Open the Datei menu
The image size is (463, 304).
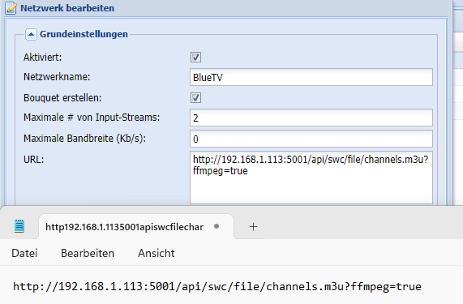pyautogui.click(x=24, y=253)
